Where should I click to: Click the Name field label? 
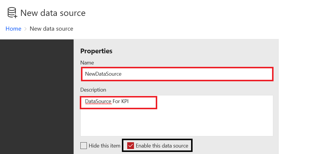[x=87, y=63]
